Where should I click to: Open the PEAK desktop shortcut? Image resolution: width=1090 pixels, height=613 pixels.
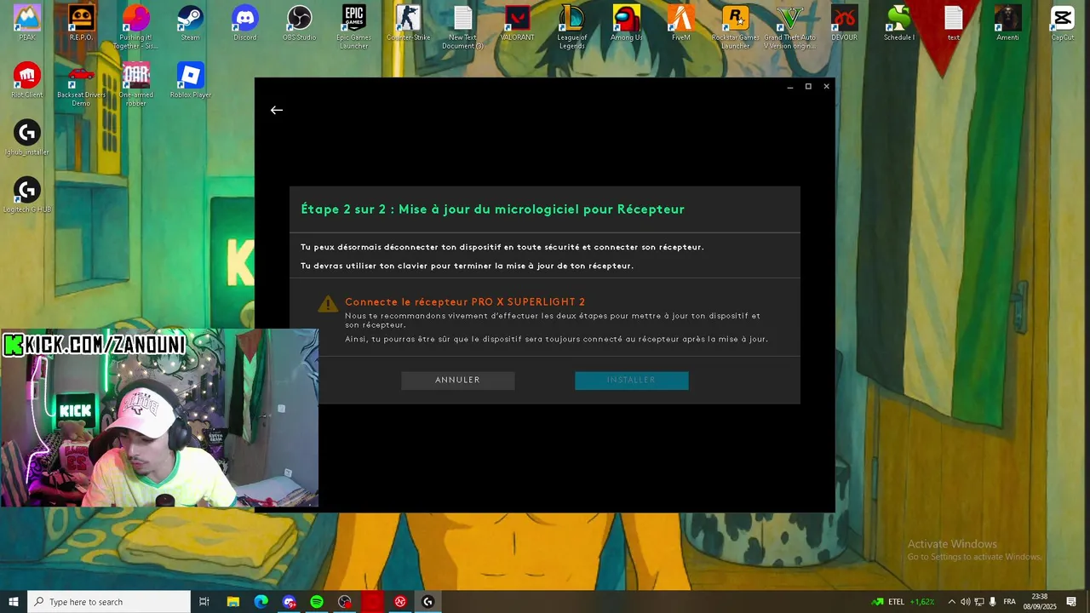[x=27, y=23]
